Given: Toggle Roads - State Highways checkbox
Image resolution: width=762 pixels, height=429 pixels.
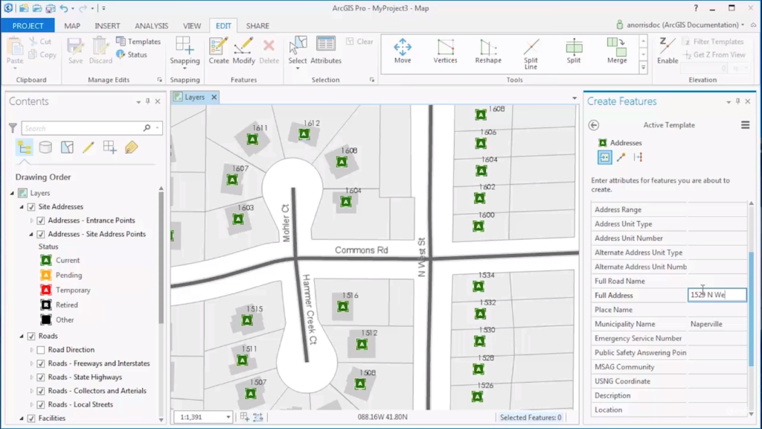Looking at the screenshot, I should point(41,377).
